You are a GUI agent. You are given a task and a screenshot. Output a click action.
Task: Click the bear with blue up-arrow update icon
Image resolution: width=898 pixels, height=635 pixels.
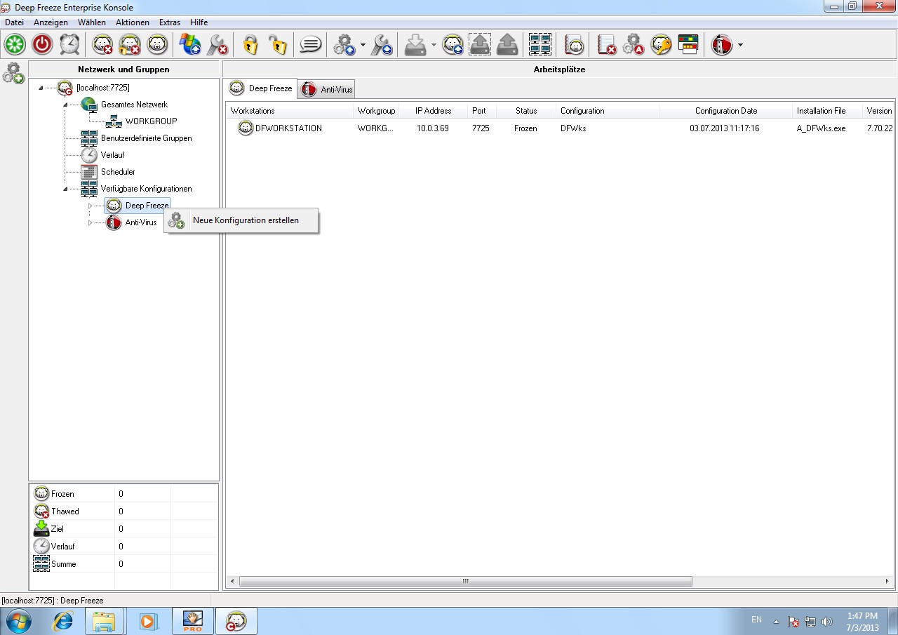pos(453,45)
